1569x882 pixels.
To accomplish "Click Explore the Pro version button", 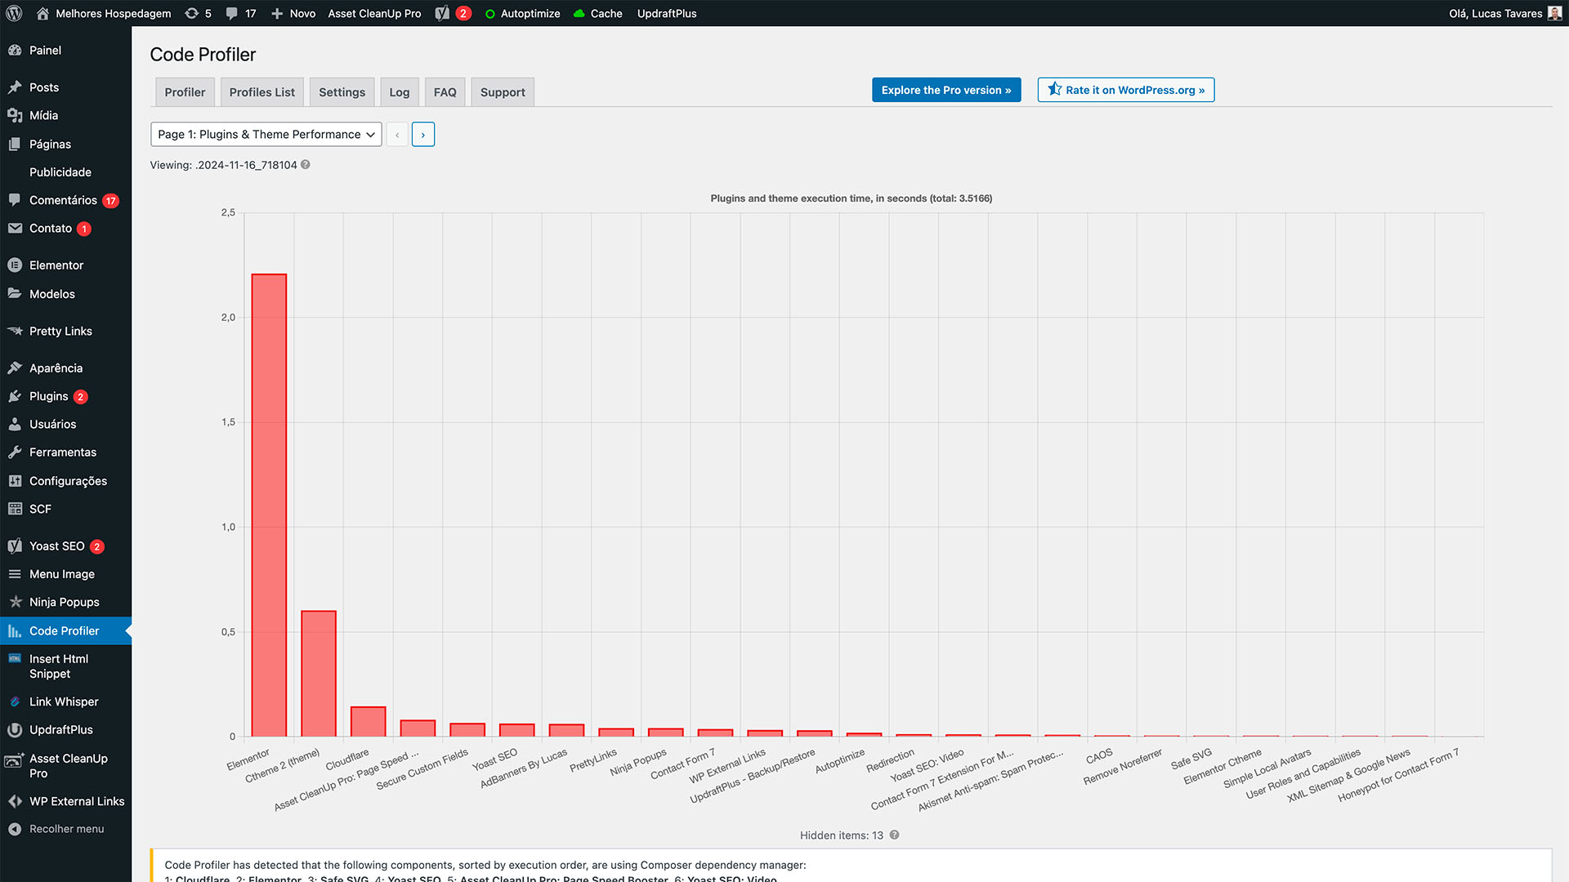I will (x=946, y=90).
